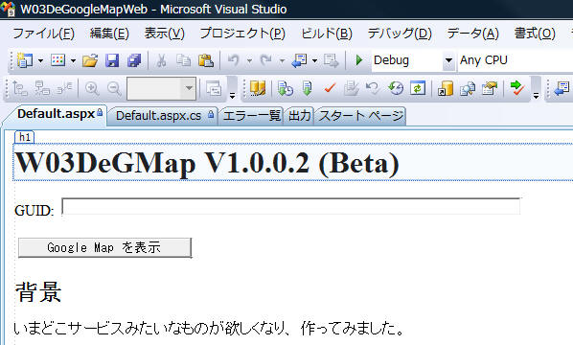Open the Debug configuration dropdown

tap(448, 60)
